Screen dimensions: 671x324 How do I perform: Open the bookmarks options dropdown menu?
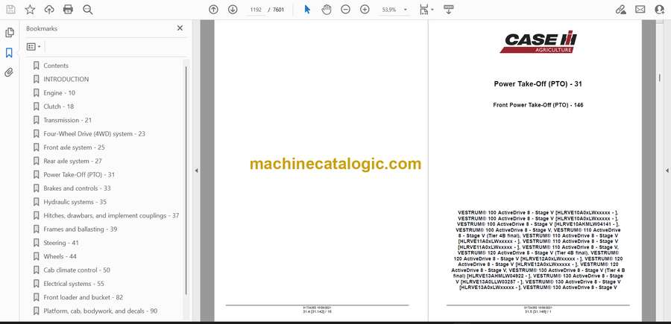pos(34,46)
